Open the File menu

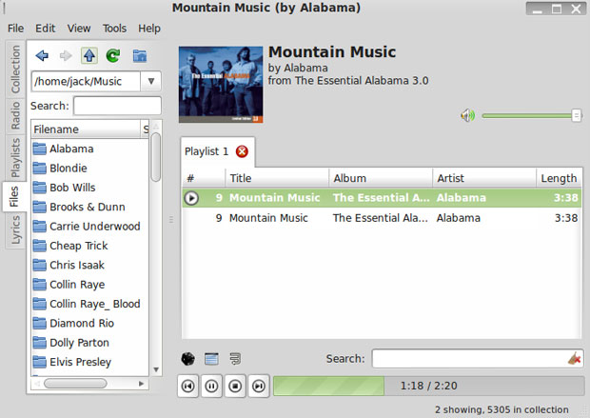[15, 29]
